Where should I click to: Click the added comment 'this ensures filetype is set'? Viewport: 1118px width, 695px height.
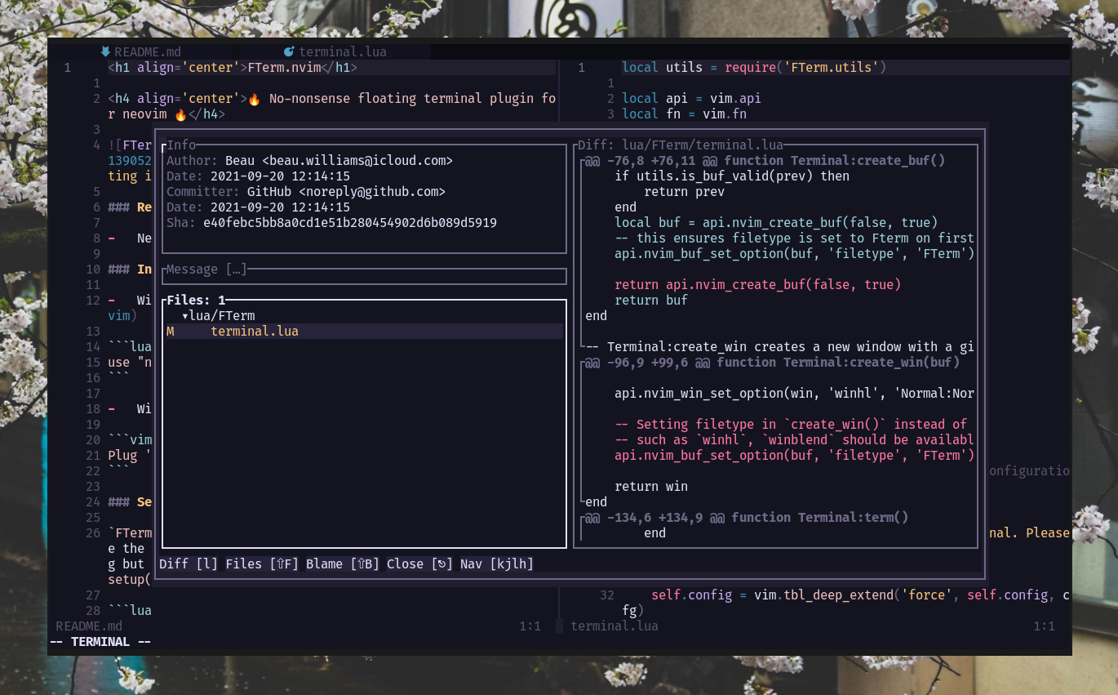pos(795,238)
